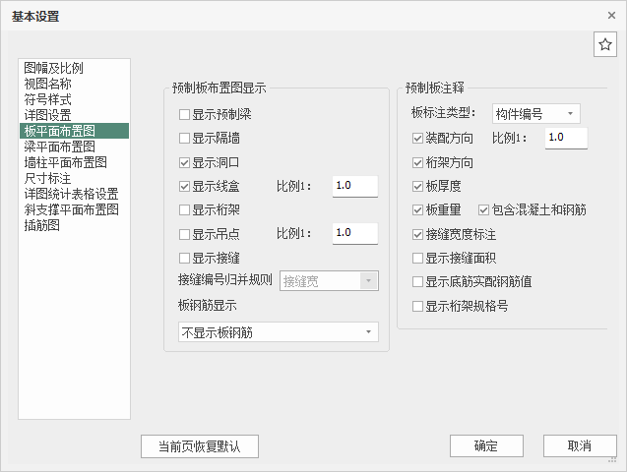Select 斜支撑平面布置图 in the list
Screen dimensions: 627x472
pyautogui.click(x=71, y=209)
